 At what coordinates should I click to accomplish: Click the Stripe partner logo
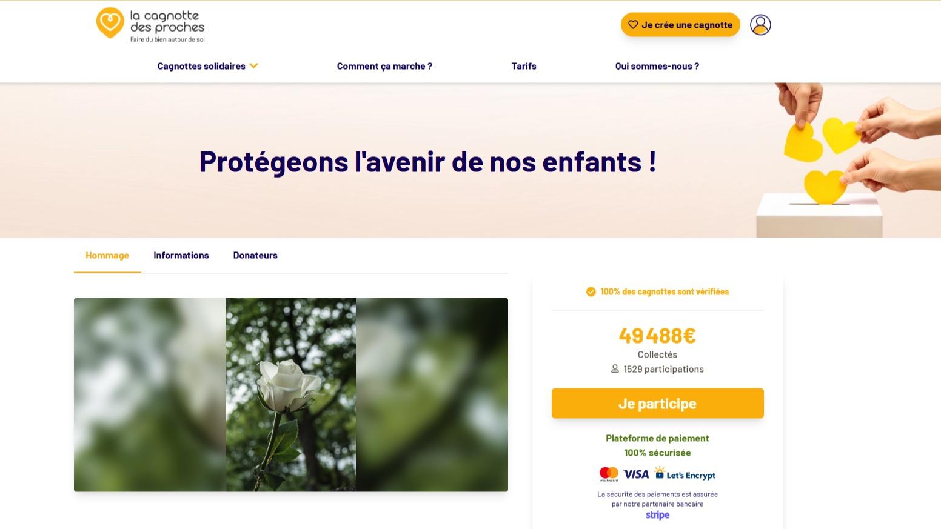(657, 515)
